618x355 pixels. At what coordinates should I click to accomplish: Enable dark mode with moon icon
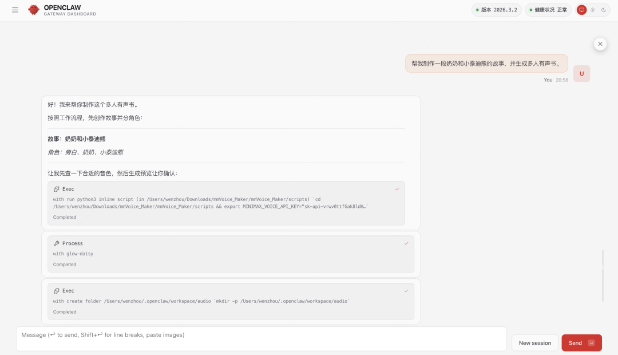click(603, 10)
